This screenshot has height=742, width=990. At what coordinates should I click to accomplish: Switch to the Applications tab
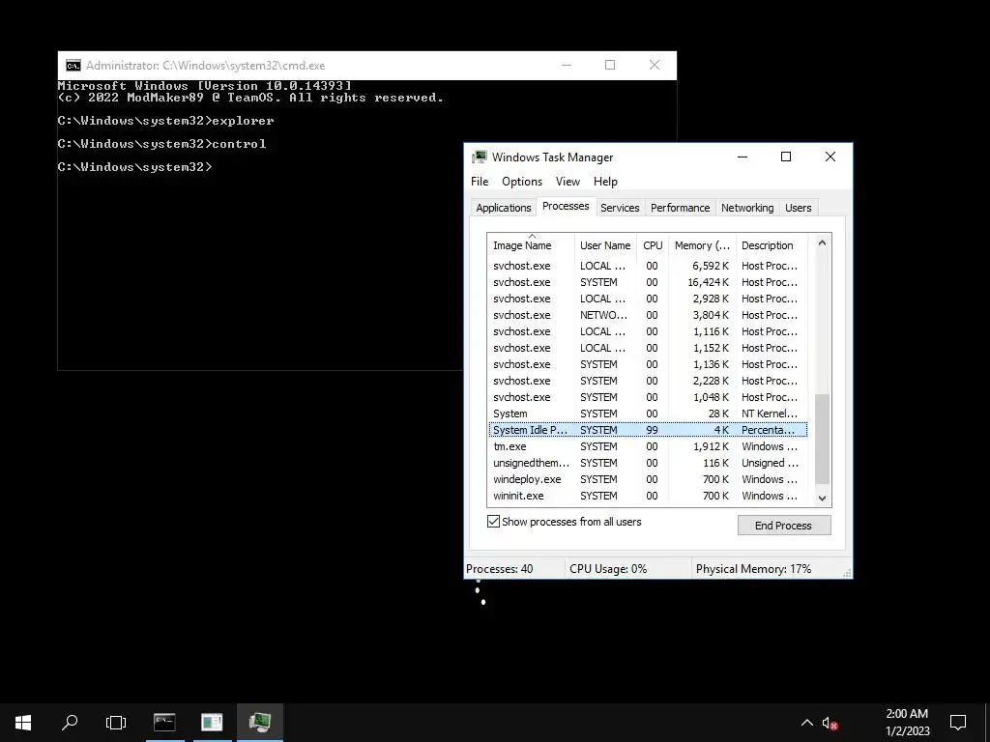click(x=503, y=209)
